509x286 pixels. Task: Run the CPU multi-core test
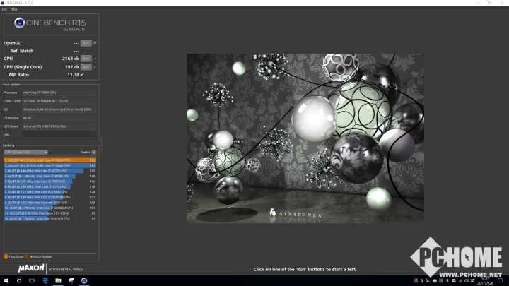86,59
